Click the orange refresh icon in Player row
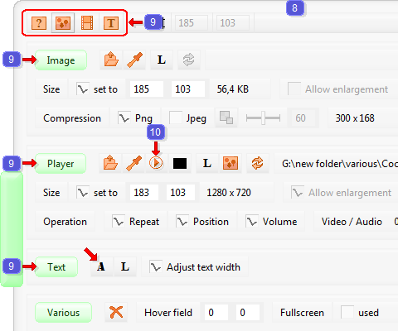Viewport: 398px width, 331px height. tap(257, 163)
